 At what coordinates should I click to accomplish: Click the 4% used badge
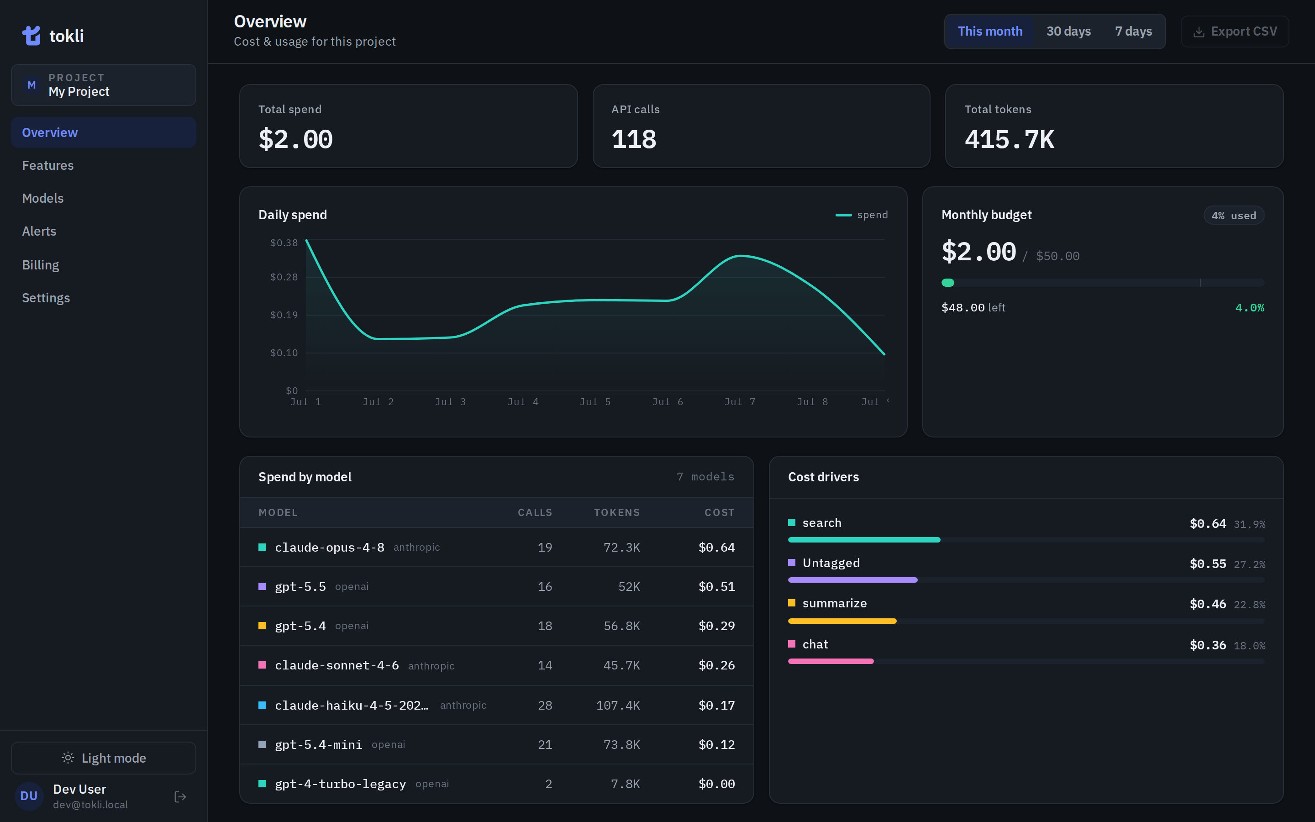pyautogui.click(x=1233, y=215)
